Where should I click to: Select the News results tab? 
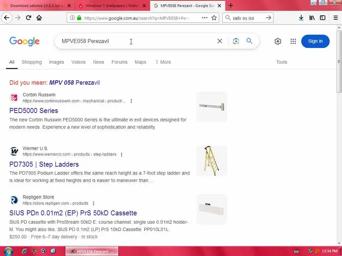pos(99,62)
